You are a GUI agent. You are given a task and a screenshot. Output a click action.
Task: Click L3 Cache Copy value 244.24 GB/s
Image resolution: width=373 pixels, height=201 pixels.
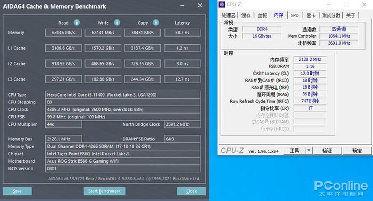pyautogui.click(x=143, y=79)
